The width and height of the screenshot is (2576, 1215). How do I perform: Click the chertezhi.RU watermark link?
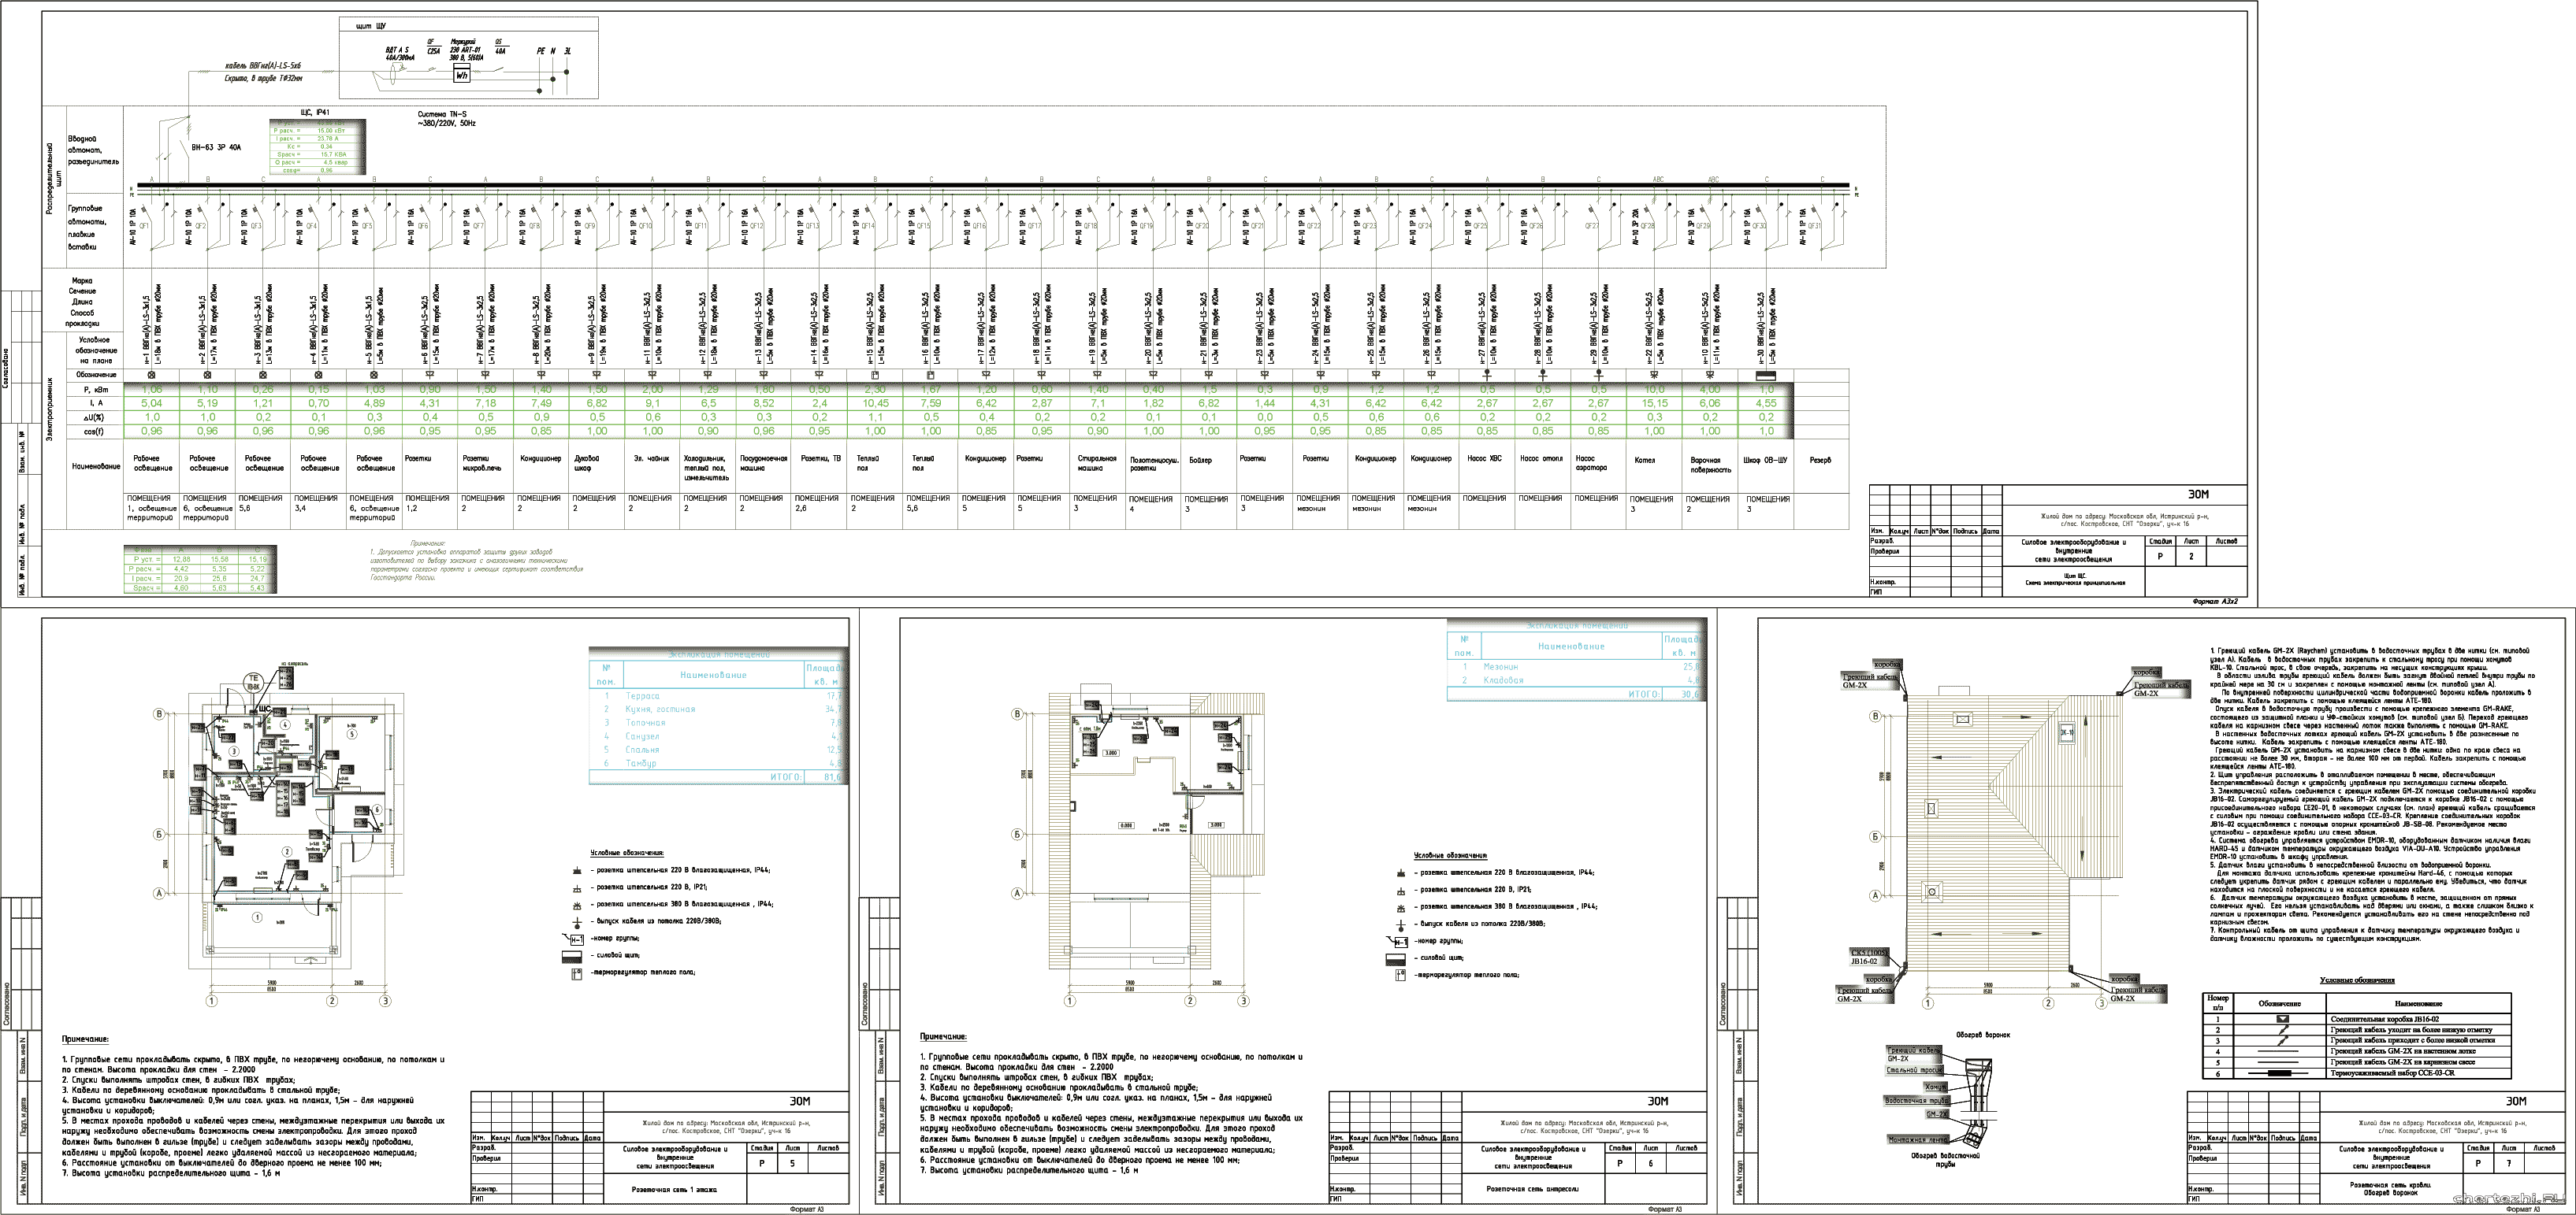pyautogui.click(x=2508, y=1198)
